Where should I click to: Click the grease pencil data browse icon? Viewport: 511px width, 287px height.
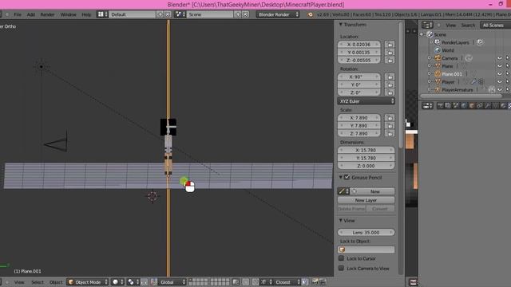343,191
